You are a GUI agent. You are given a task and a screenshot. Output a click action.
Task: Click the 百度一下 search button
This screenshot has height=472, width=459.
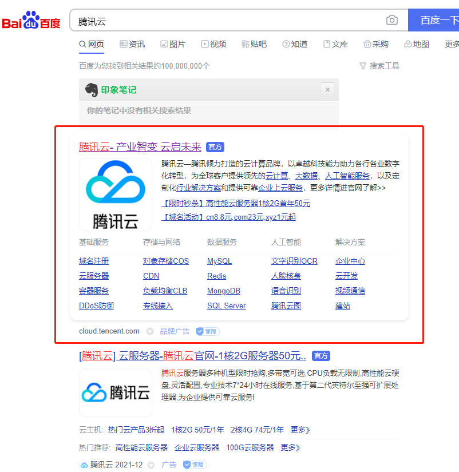click(x=433, y=20)
